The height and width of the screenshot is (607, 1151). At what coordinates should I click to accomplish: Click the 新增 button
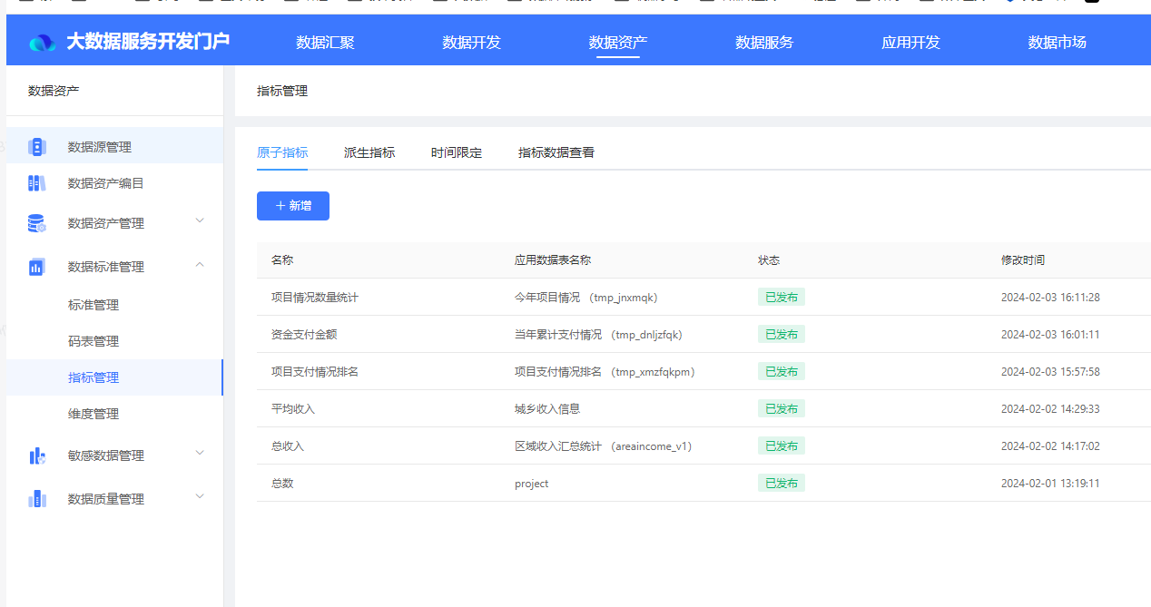point(293,206)
